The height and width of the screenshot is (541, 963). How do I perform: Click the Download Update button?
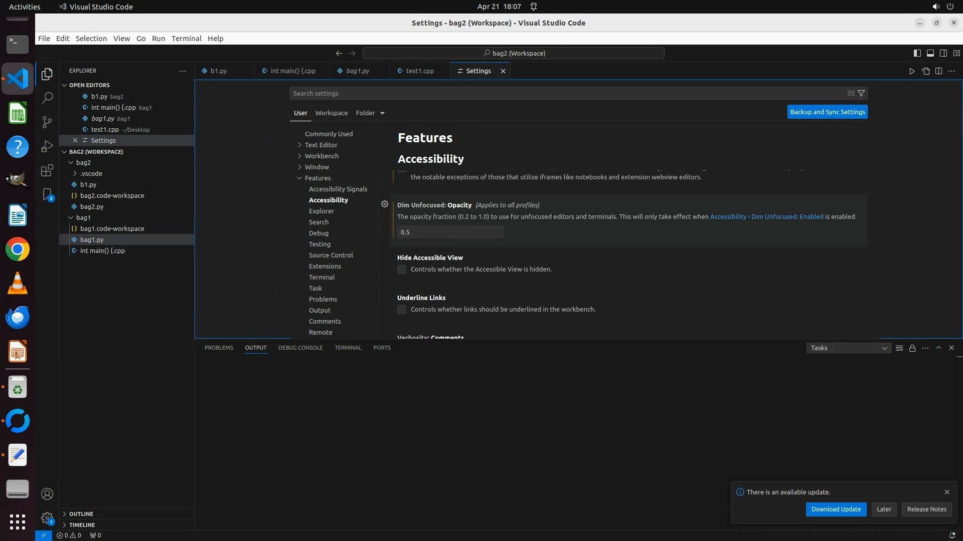click(x=836, y=509)
